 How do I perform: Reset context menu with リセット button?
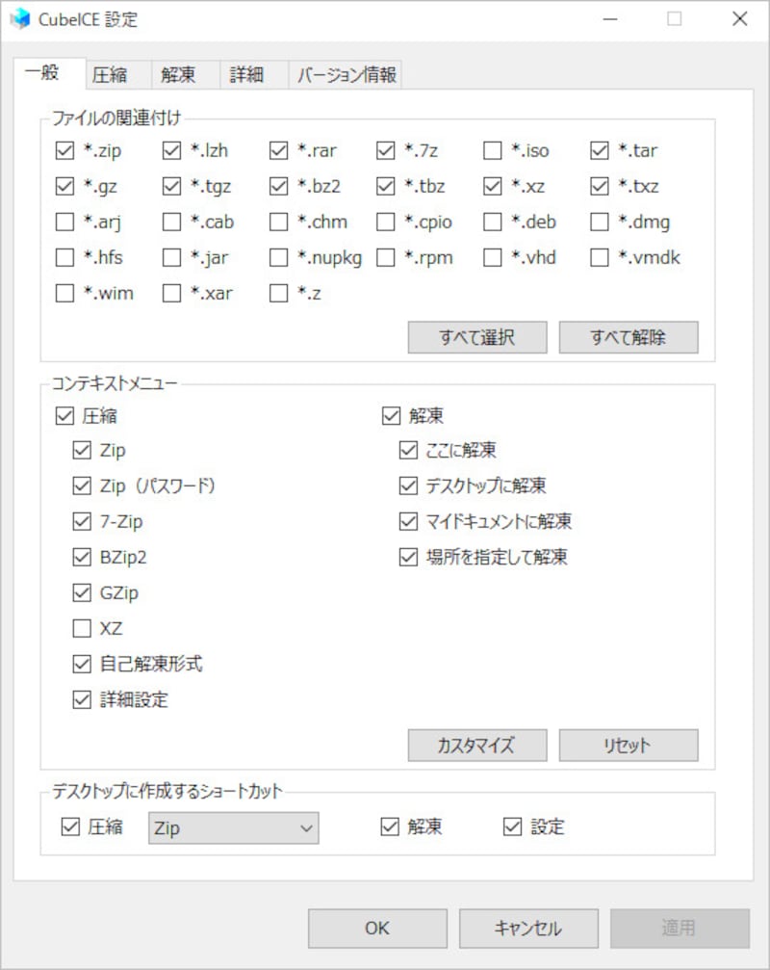[628, 745]
